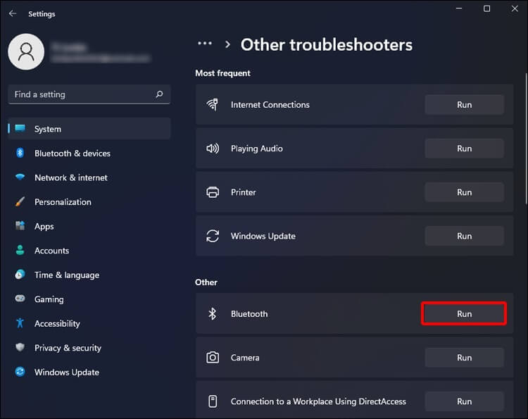This screenshot has height=419, width=528.
Task: Click the Internet Connections troubleshooter icon
Action: coord(213,105)
